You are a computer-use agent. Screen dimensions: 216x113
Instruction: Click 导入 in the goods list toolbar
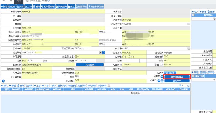pyautogui.click(x=4, y=86)
